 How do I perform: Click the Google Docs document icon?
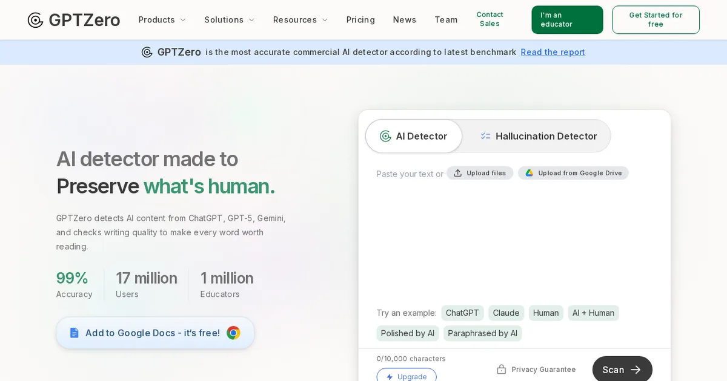pos(75,333)
